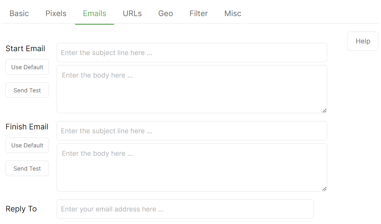Click the Start Email body resize handle
The width and height of the screenshot is (381, 224).
point(324,111)
